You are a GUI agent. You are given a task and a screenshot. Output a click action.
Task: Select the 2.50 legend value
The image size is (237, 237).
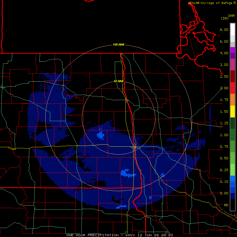tap(224, 76)
